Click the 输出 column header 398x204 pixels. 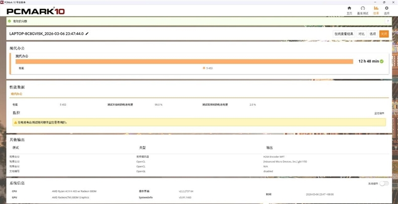pyautogui.click(x=269, y=147)
